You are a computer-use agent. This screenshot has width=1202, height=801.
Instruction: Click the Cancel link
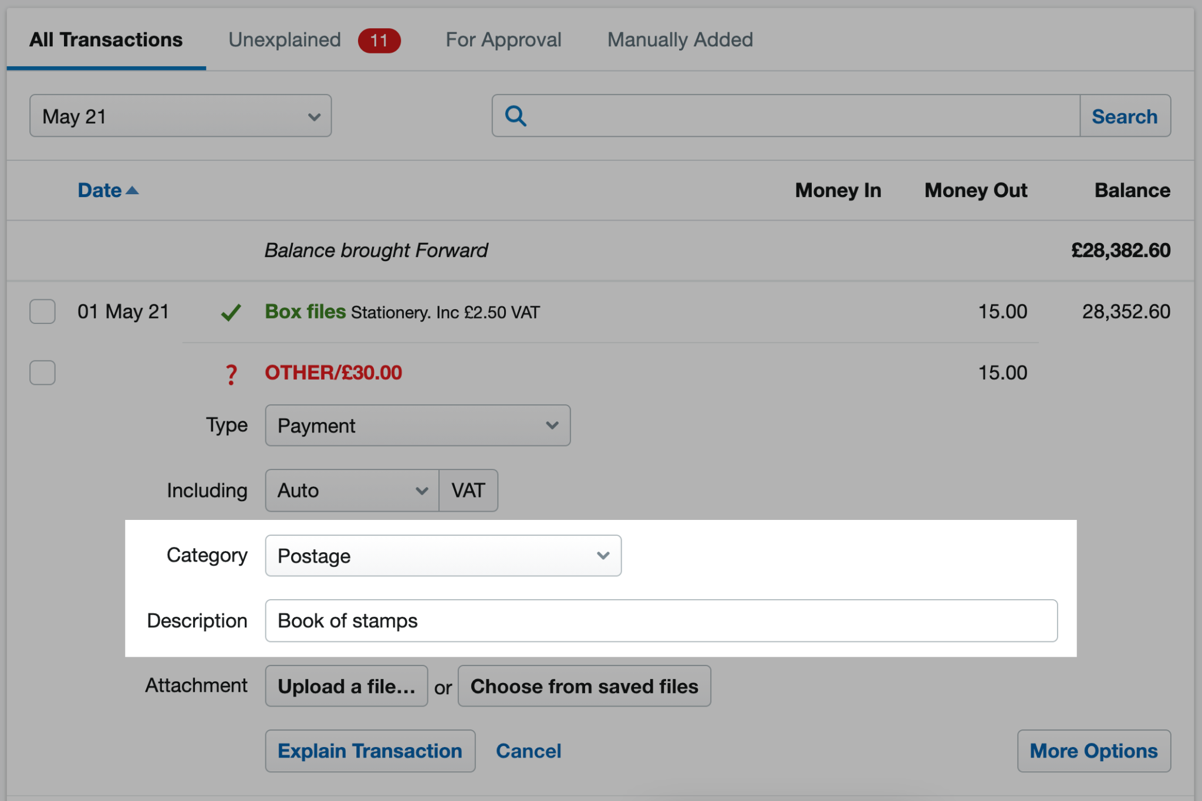[528, 751]
